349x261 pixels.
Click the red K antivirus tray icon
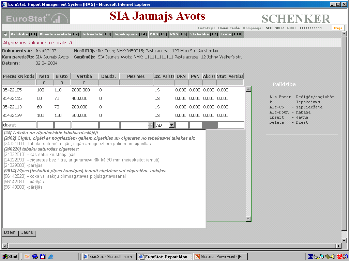[339, 257]
